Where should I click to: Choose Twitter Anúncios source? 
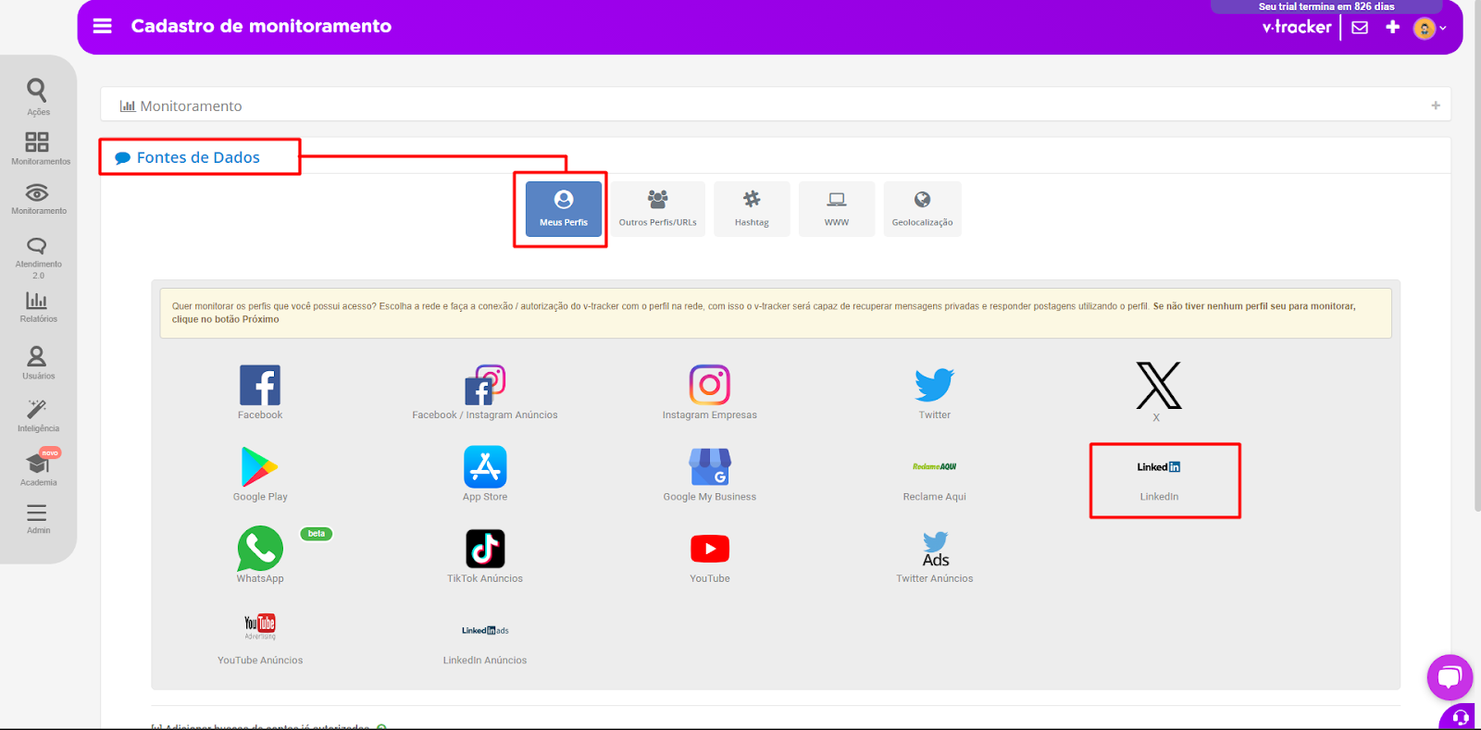tap(935, 557)
